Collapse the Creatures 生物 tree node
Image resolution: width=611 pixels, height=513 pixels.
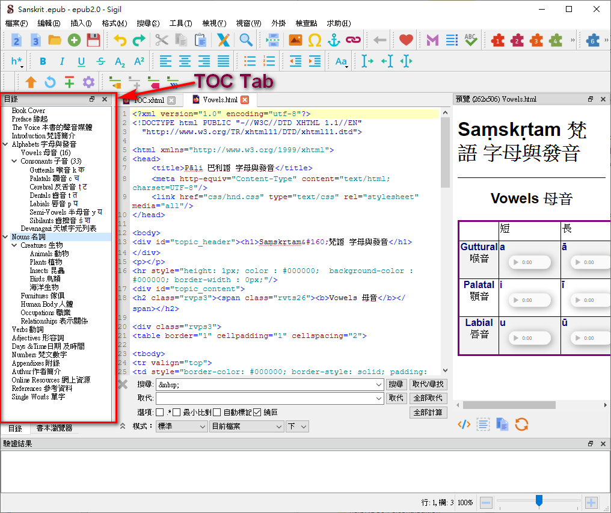click(x=14, y=245)
